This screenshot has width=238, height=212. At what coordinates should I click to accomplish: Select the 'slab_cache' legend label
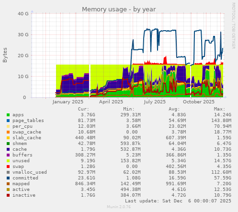coord(27,138)
